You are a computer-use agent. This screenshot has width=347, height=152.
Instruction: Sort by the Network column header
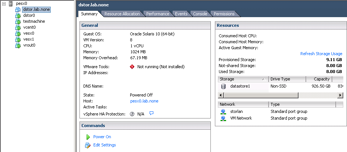(243, 104)
